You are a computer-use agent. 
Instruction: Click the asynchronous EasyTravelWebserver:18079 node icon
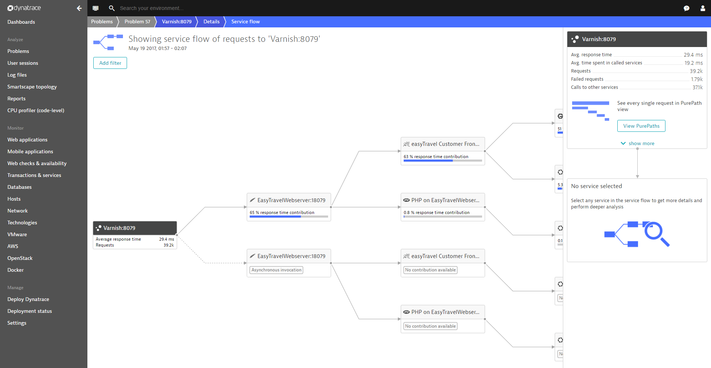pyautogui.click(x=253, y=256)
